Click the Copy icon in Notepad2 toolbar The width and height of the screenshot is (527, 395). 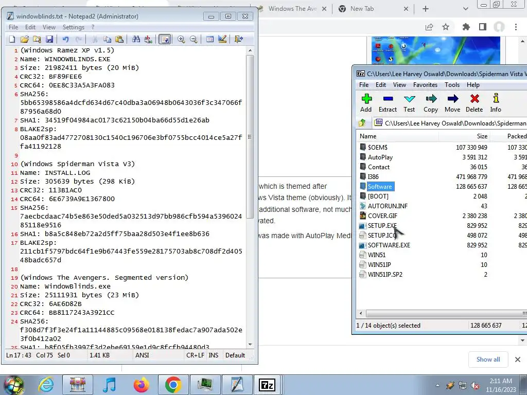point(107,39)
